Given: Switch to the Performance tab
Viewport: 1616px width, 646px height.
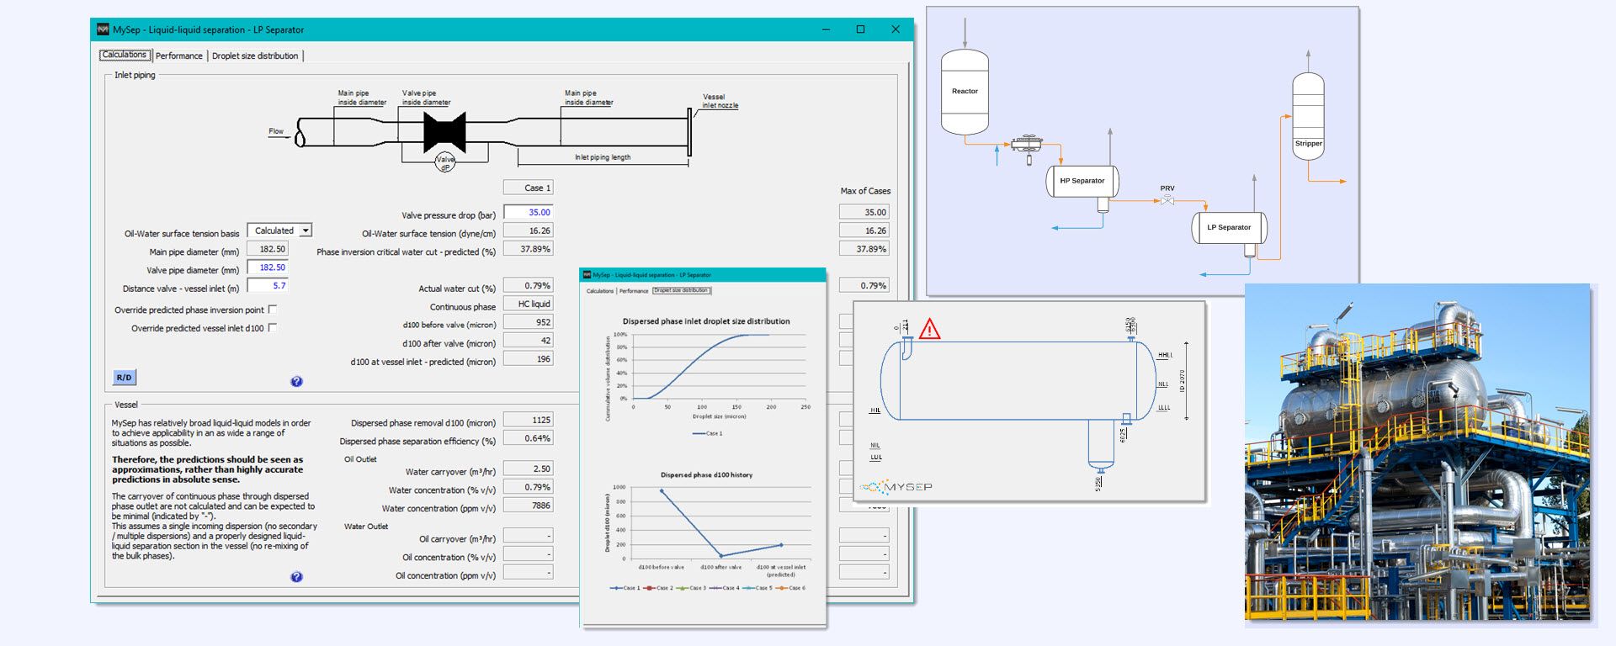Looking at the screenshot, I should coord(178,56).
